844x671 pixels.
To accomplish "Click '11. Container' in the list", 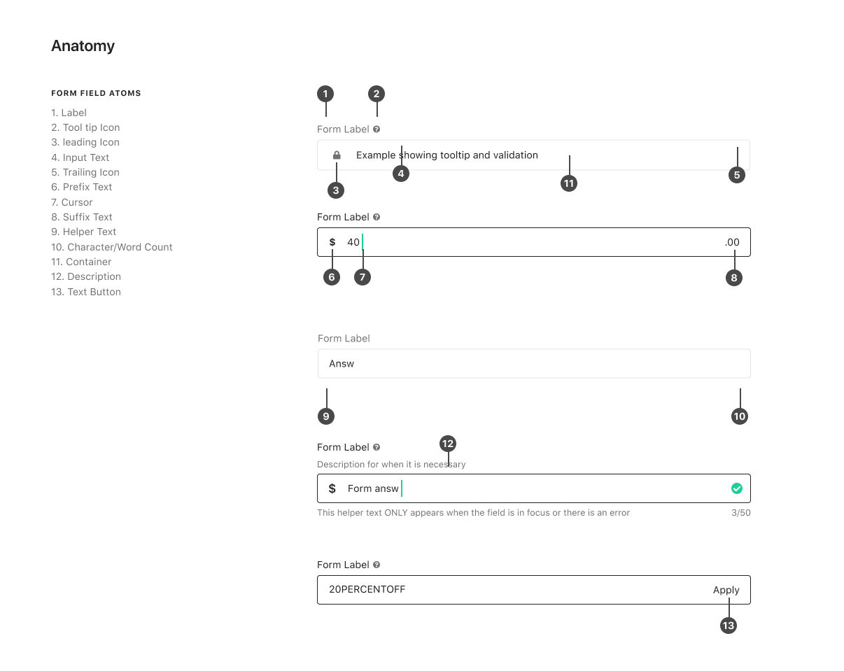I will [81, 262].
